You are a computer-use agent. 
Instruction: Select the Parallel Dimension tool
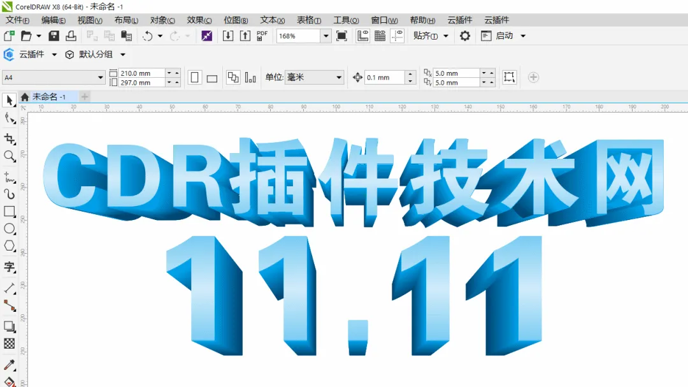tap(9, 288)
